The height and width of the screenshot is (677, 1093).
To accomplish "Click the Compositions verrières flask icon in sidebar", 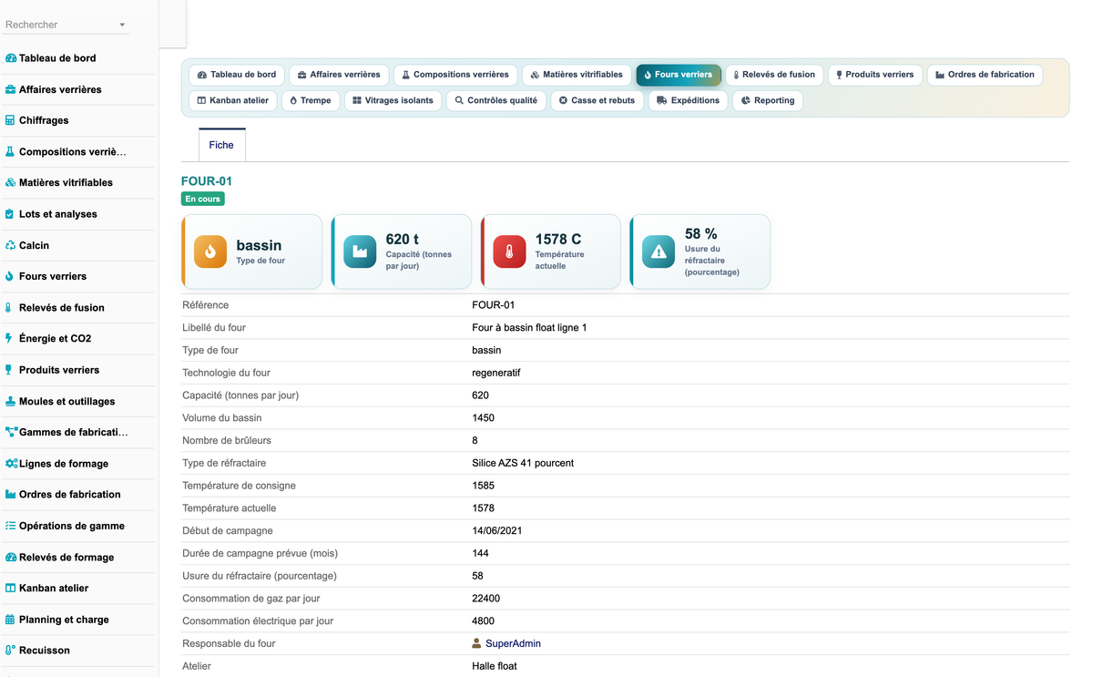I will (x=11, y=152).
